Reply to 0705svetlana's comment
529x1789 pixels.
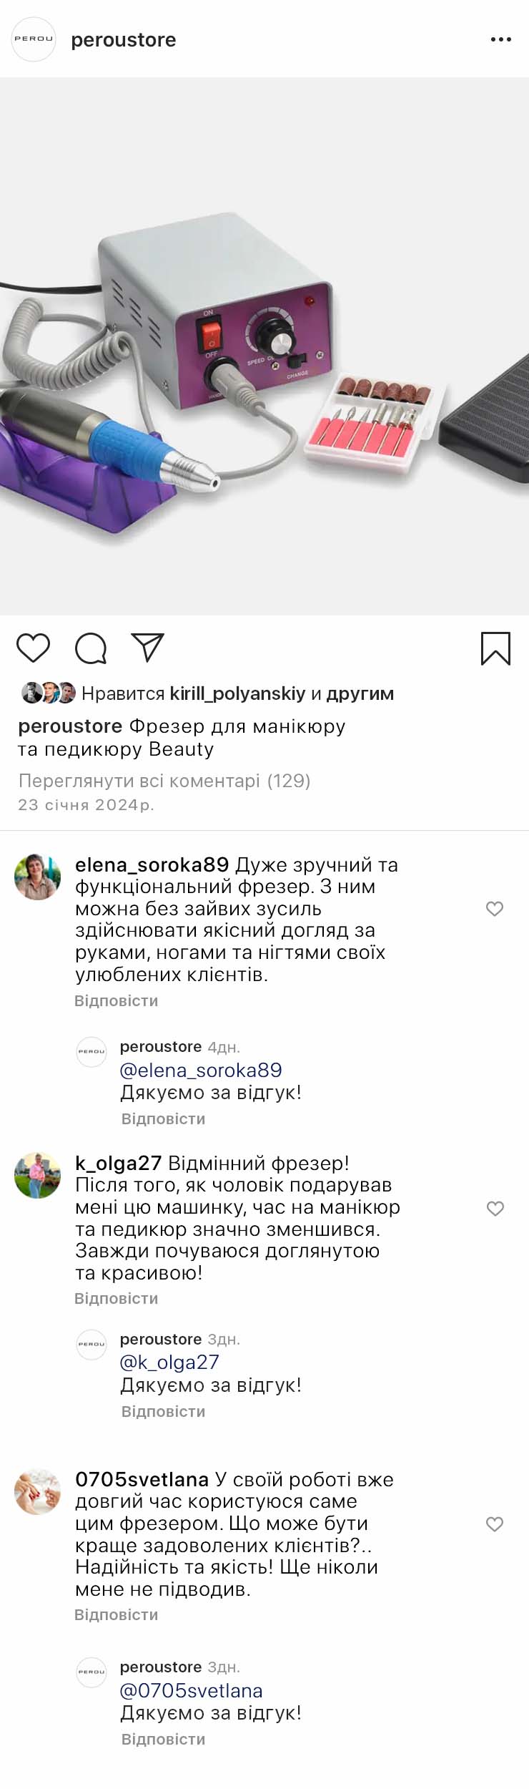click(x=116, y=1614)
